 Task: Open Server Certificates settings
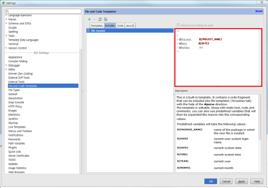(19, 155)
